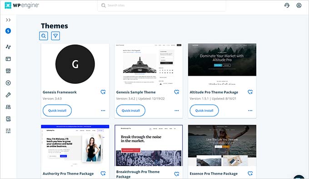Favorite the Altitude Pro Theme Package
Screen dimensions: 309x179
click(250, 92)
